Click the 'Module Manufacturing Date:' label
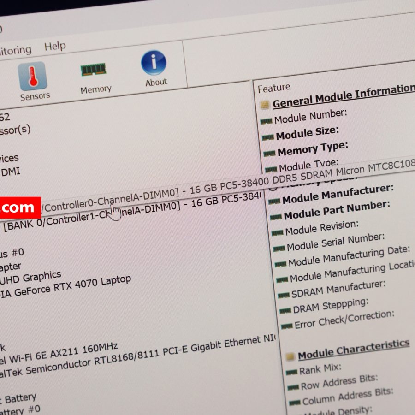415x415 pixels. tap(349, 256)
